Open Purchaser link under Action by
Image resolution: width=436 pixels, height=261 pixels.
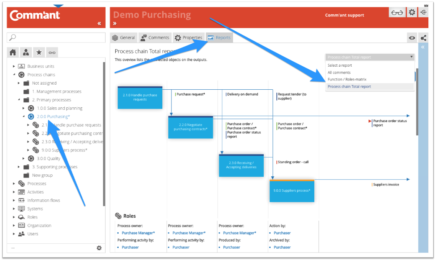point(282,233)
